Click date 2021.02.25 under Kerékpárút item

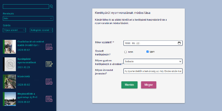(x=24, y=67)
